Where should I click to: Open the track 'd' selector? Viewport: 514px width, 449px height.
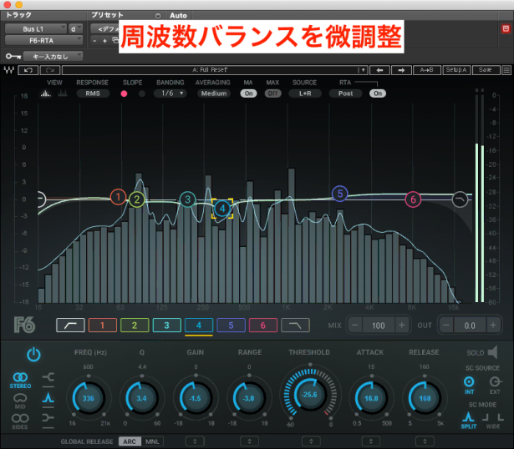(x=75, y=29)
